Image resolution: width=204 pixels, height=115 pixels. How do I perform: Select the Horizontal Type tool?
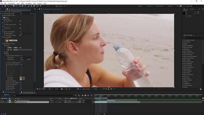(25, 6)
